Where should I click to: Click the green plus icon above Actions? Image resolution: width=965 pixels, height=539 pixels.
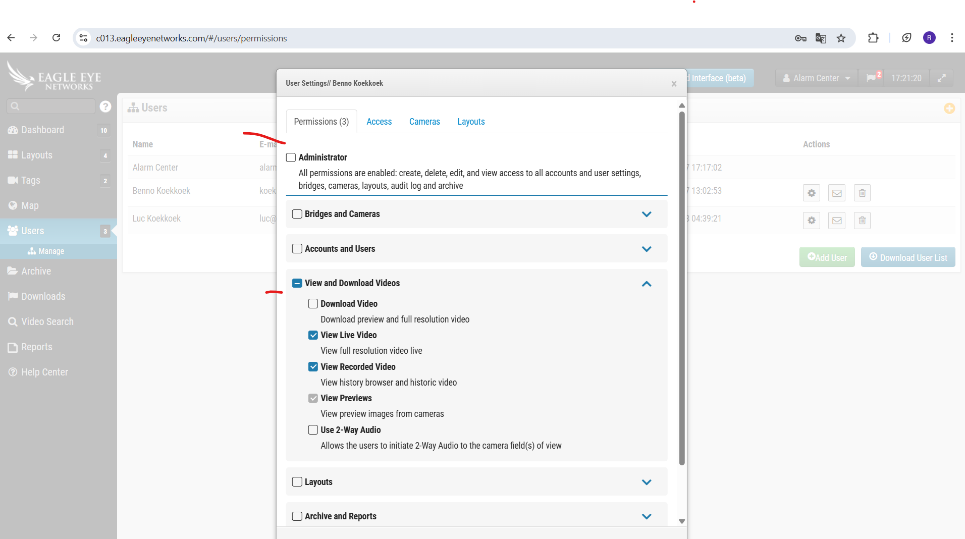pos(949,109)
